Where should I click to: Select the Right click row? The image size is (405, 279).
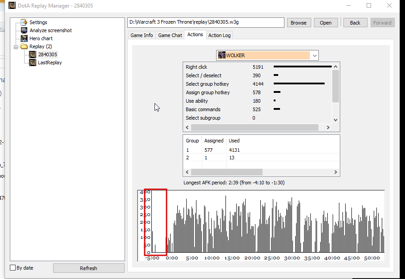tap(258, 67)
